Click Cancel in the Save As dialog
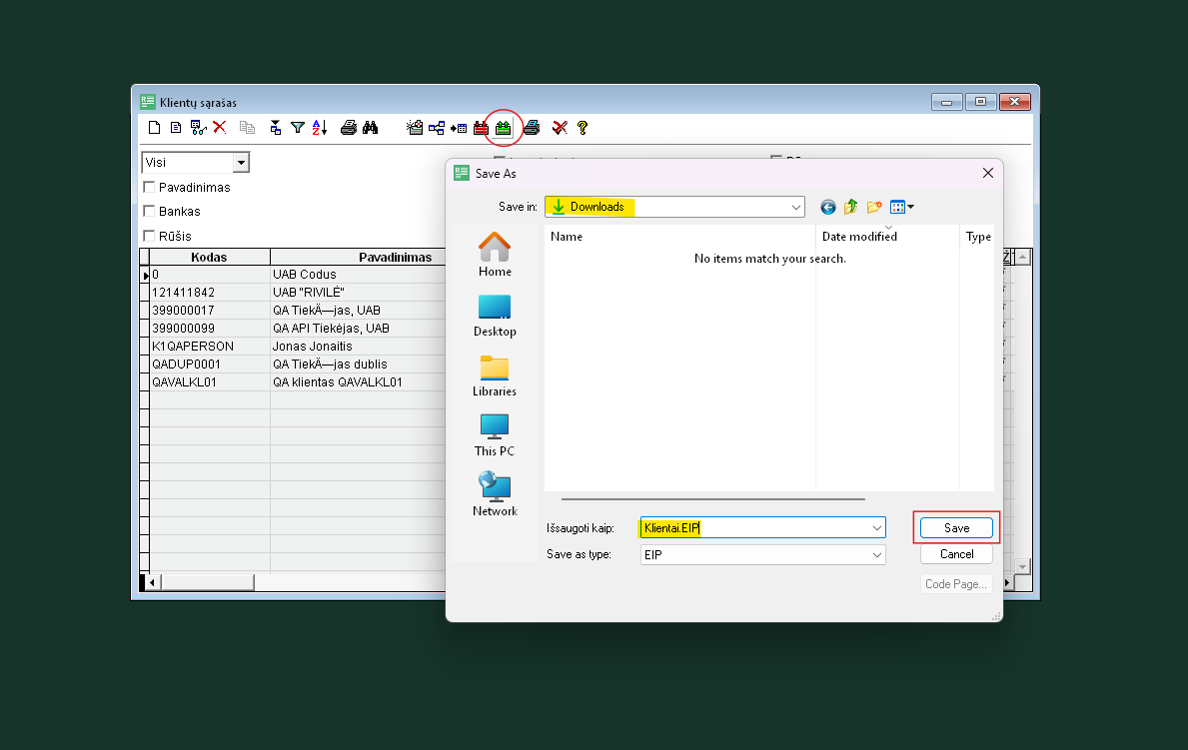The image size is (1188, 750). pos(956,554)
